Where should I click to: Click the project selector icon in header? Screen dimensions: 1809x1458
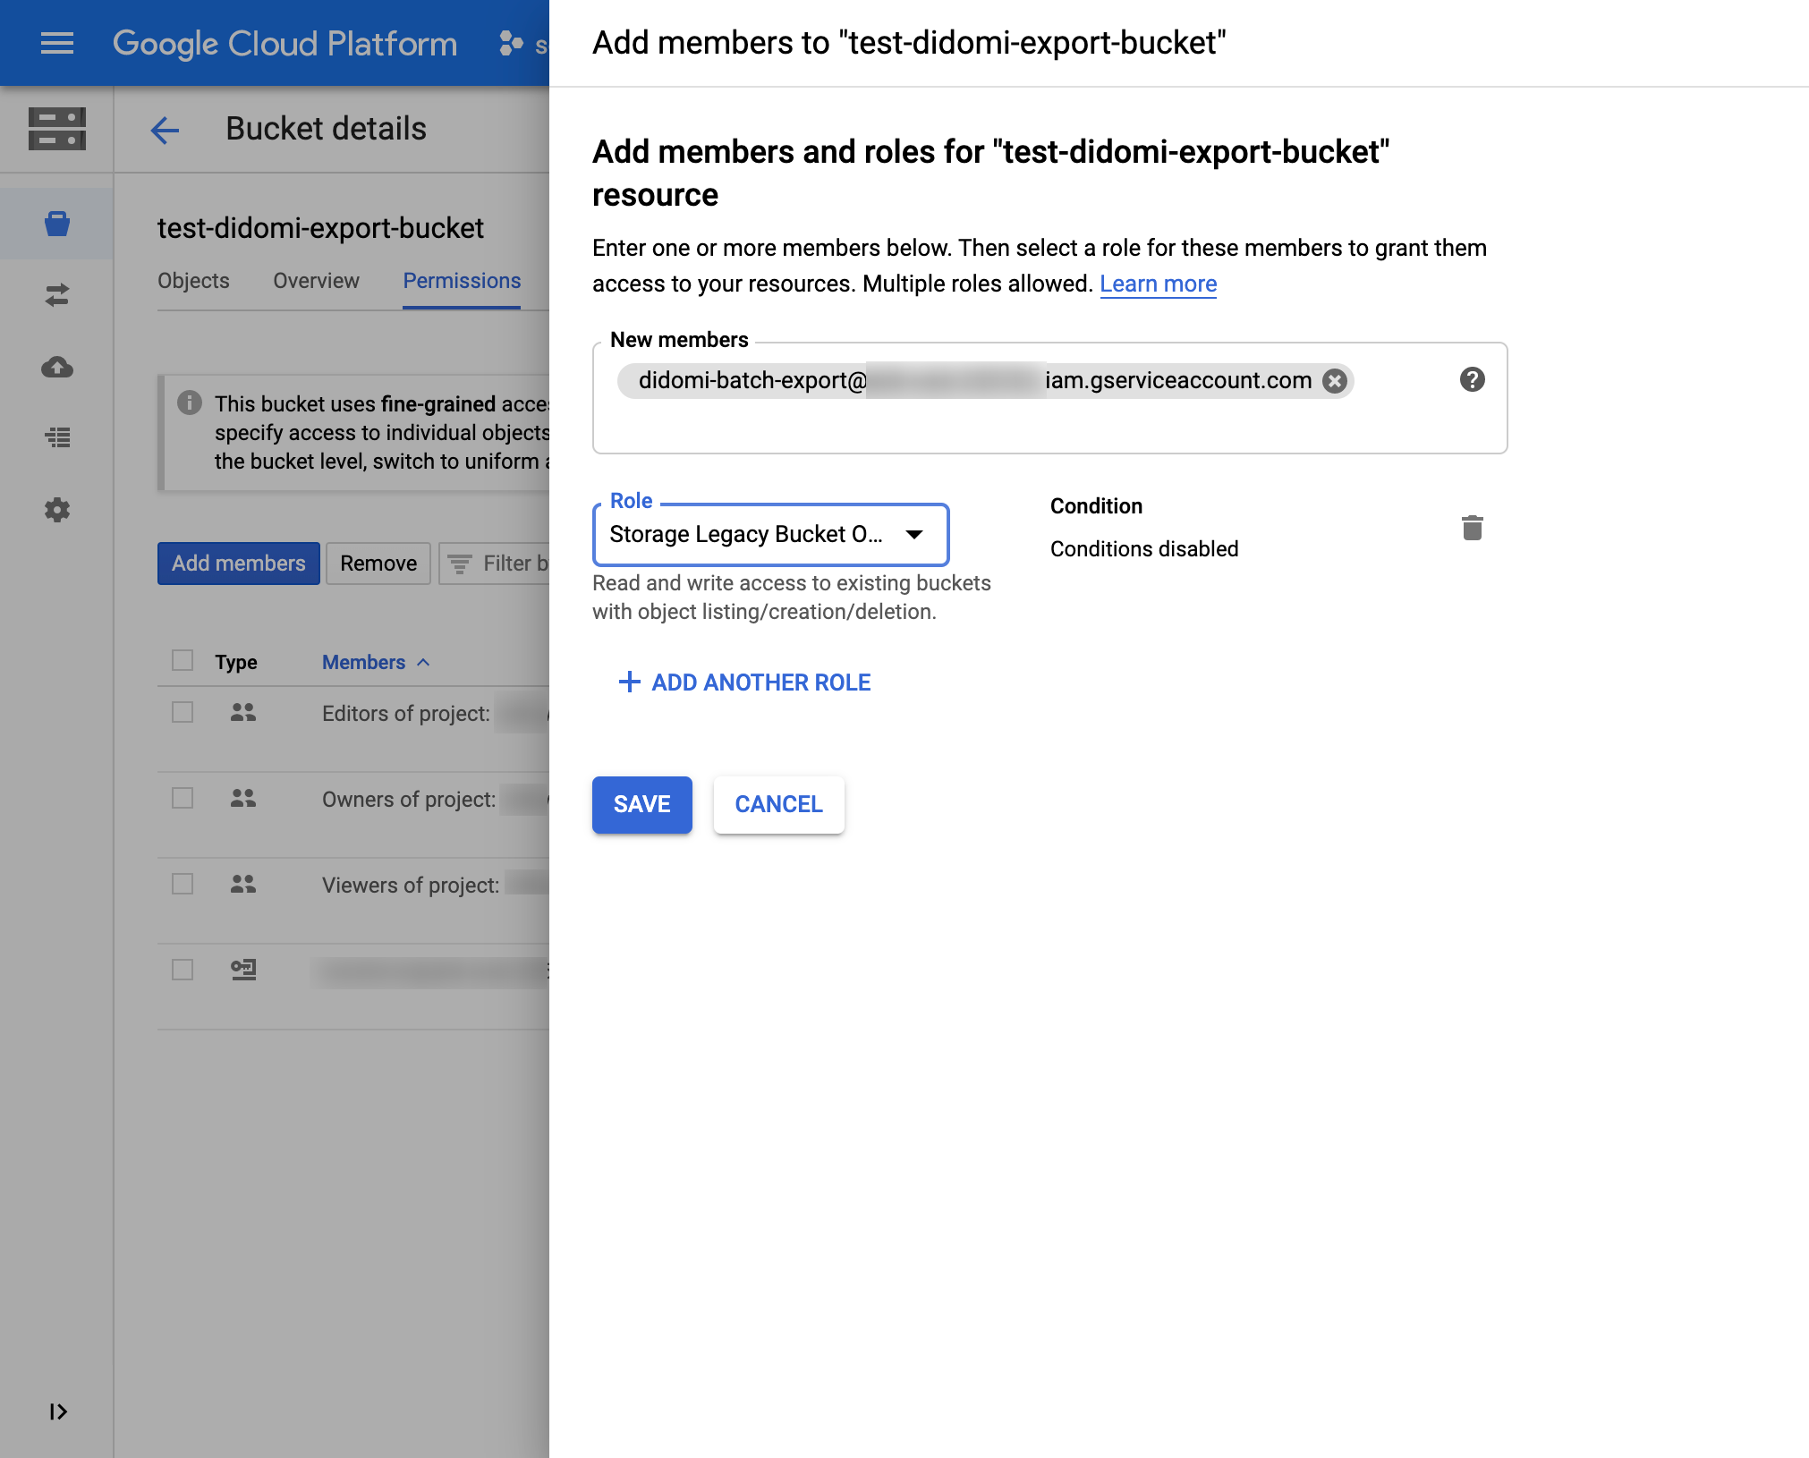512,43
